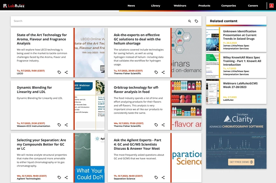The image size is (276, 183).
Task: Click Separation Science company name
Action: coord(124,179)
